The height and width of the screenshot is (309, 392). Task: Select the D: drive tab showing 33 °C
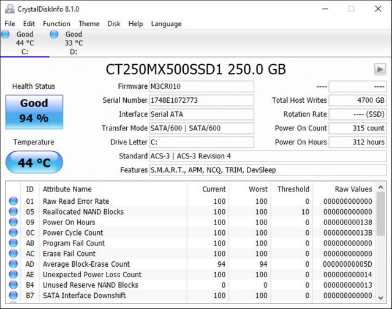click(x=73, y=43)
